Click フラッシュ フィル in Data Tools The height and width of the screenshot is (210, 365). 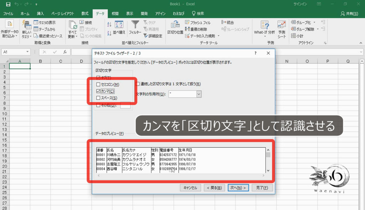197,22
